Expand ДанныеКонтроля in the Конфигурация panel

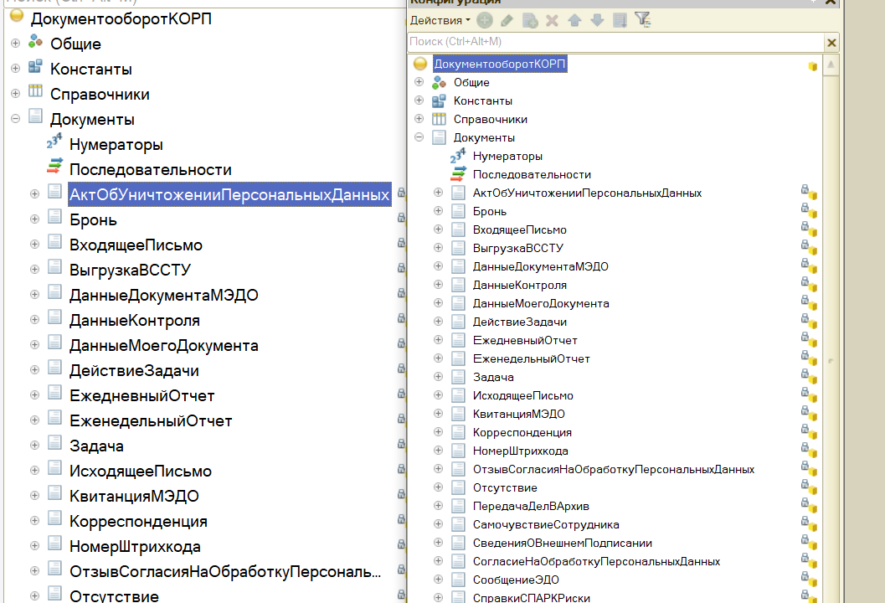tap(438, 285)
